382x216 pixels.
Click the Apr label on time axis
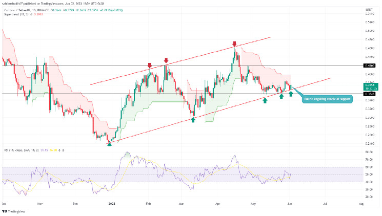pyautogui.click(x=217, y=204)
